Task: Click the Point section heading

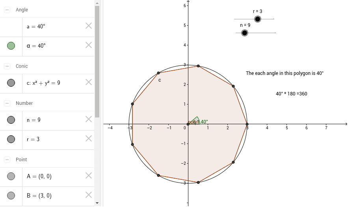Action: coord(21,160)
